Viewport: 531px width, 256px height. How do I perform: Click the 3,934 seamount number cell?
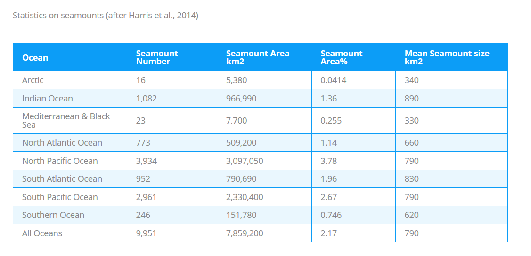tap(147, 161)
